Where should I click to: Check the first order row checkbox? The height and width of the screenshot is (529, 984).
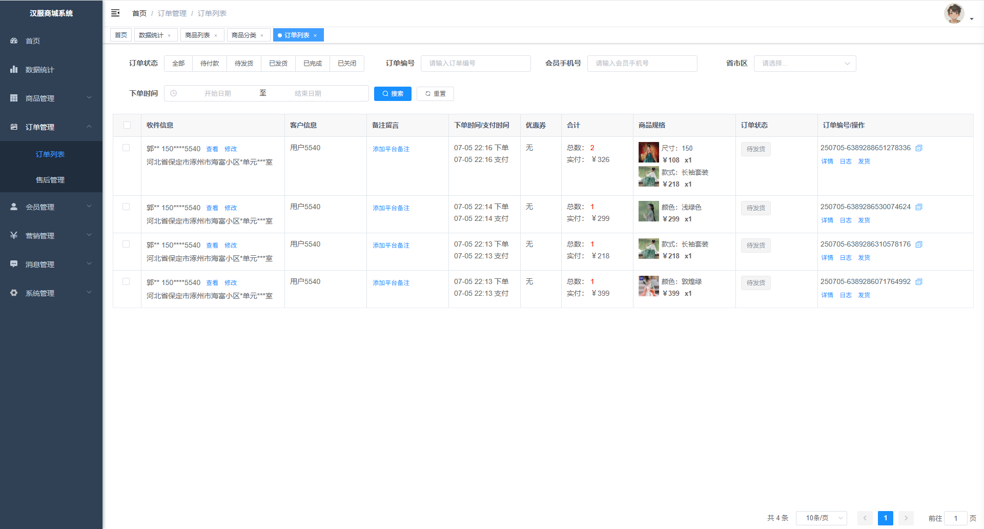[126, 148]
